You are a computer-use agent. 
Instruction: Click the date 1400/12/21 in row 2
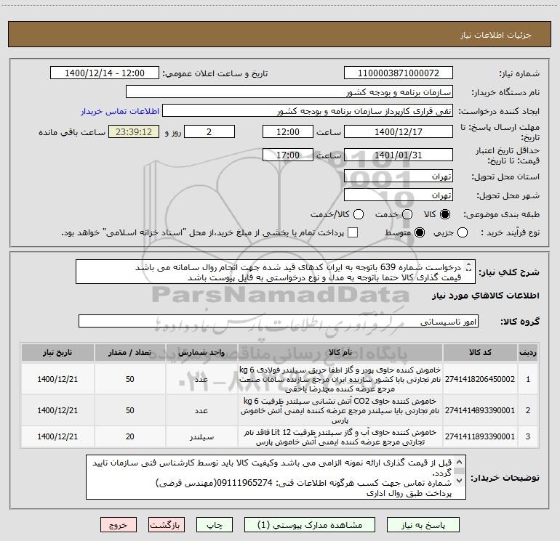click(57, 410)
